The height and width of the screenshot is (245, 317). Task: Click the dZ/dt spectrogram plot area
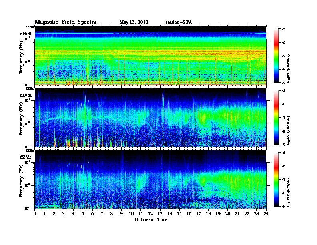[150, 179]
